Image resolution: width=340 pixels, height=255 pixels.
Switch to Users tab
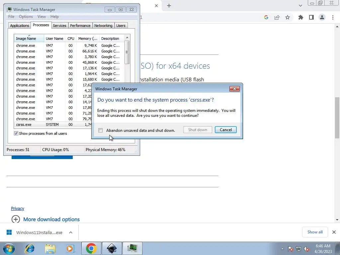121,26
